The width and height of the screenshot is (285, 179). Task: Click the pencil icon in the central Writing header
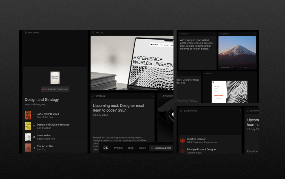click(x=93, y=96)
